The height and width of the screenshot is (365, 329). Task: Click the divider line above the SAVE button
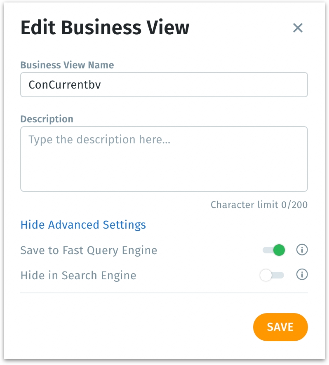[x=164, y=293]
